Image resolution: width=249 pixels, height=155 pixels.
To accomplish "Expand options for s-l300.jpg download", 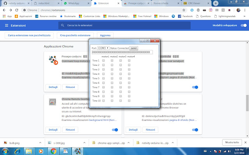I will [84, 143].
